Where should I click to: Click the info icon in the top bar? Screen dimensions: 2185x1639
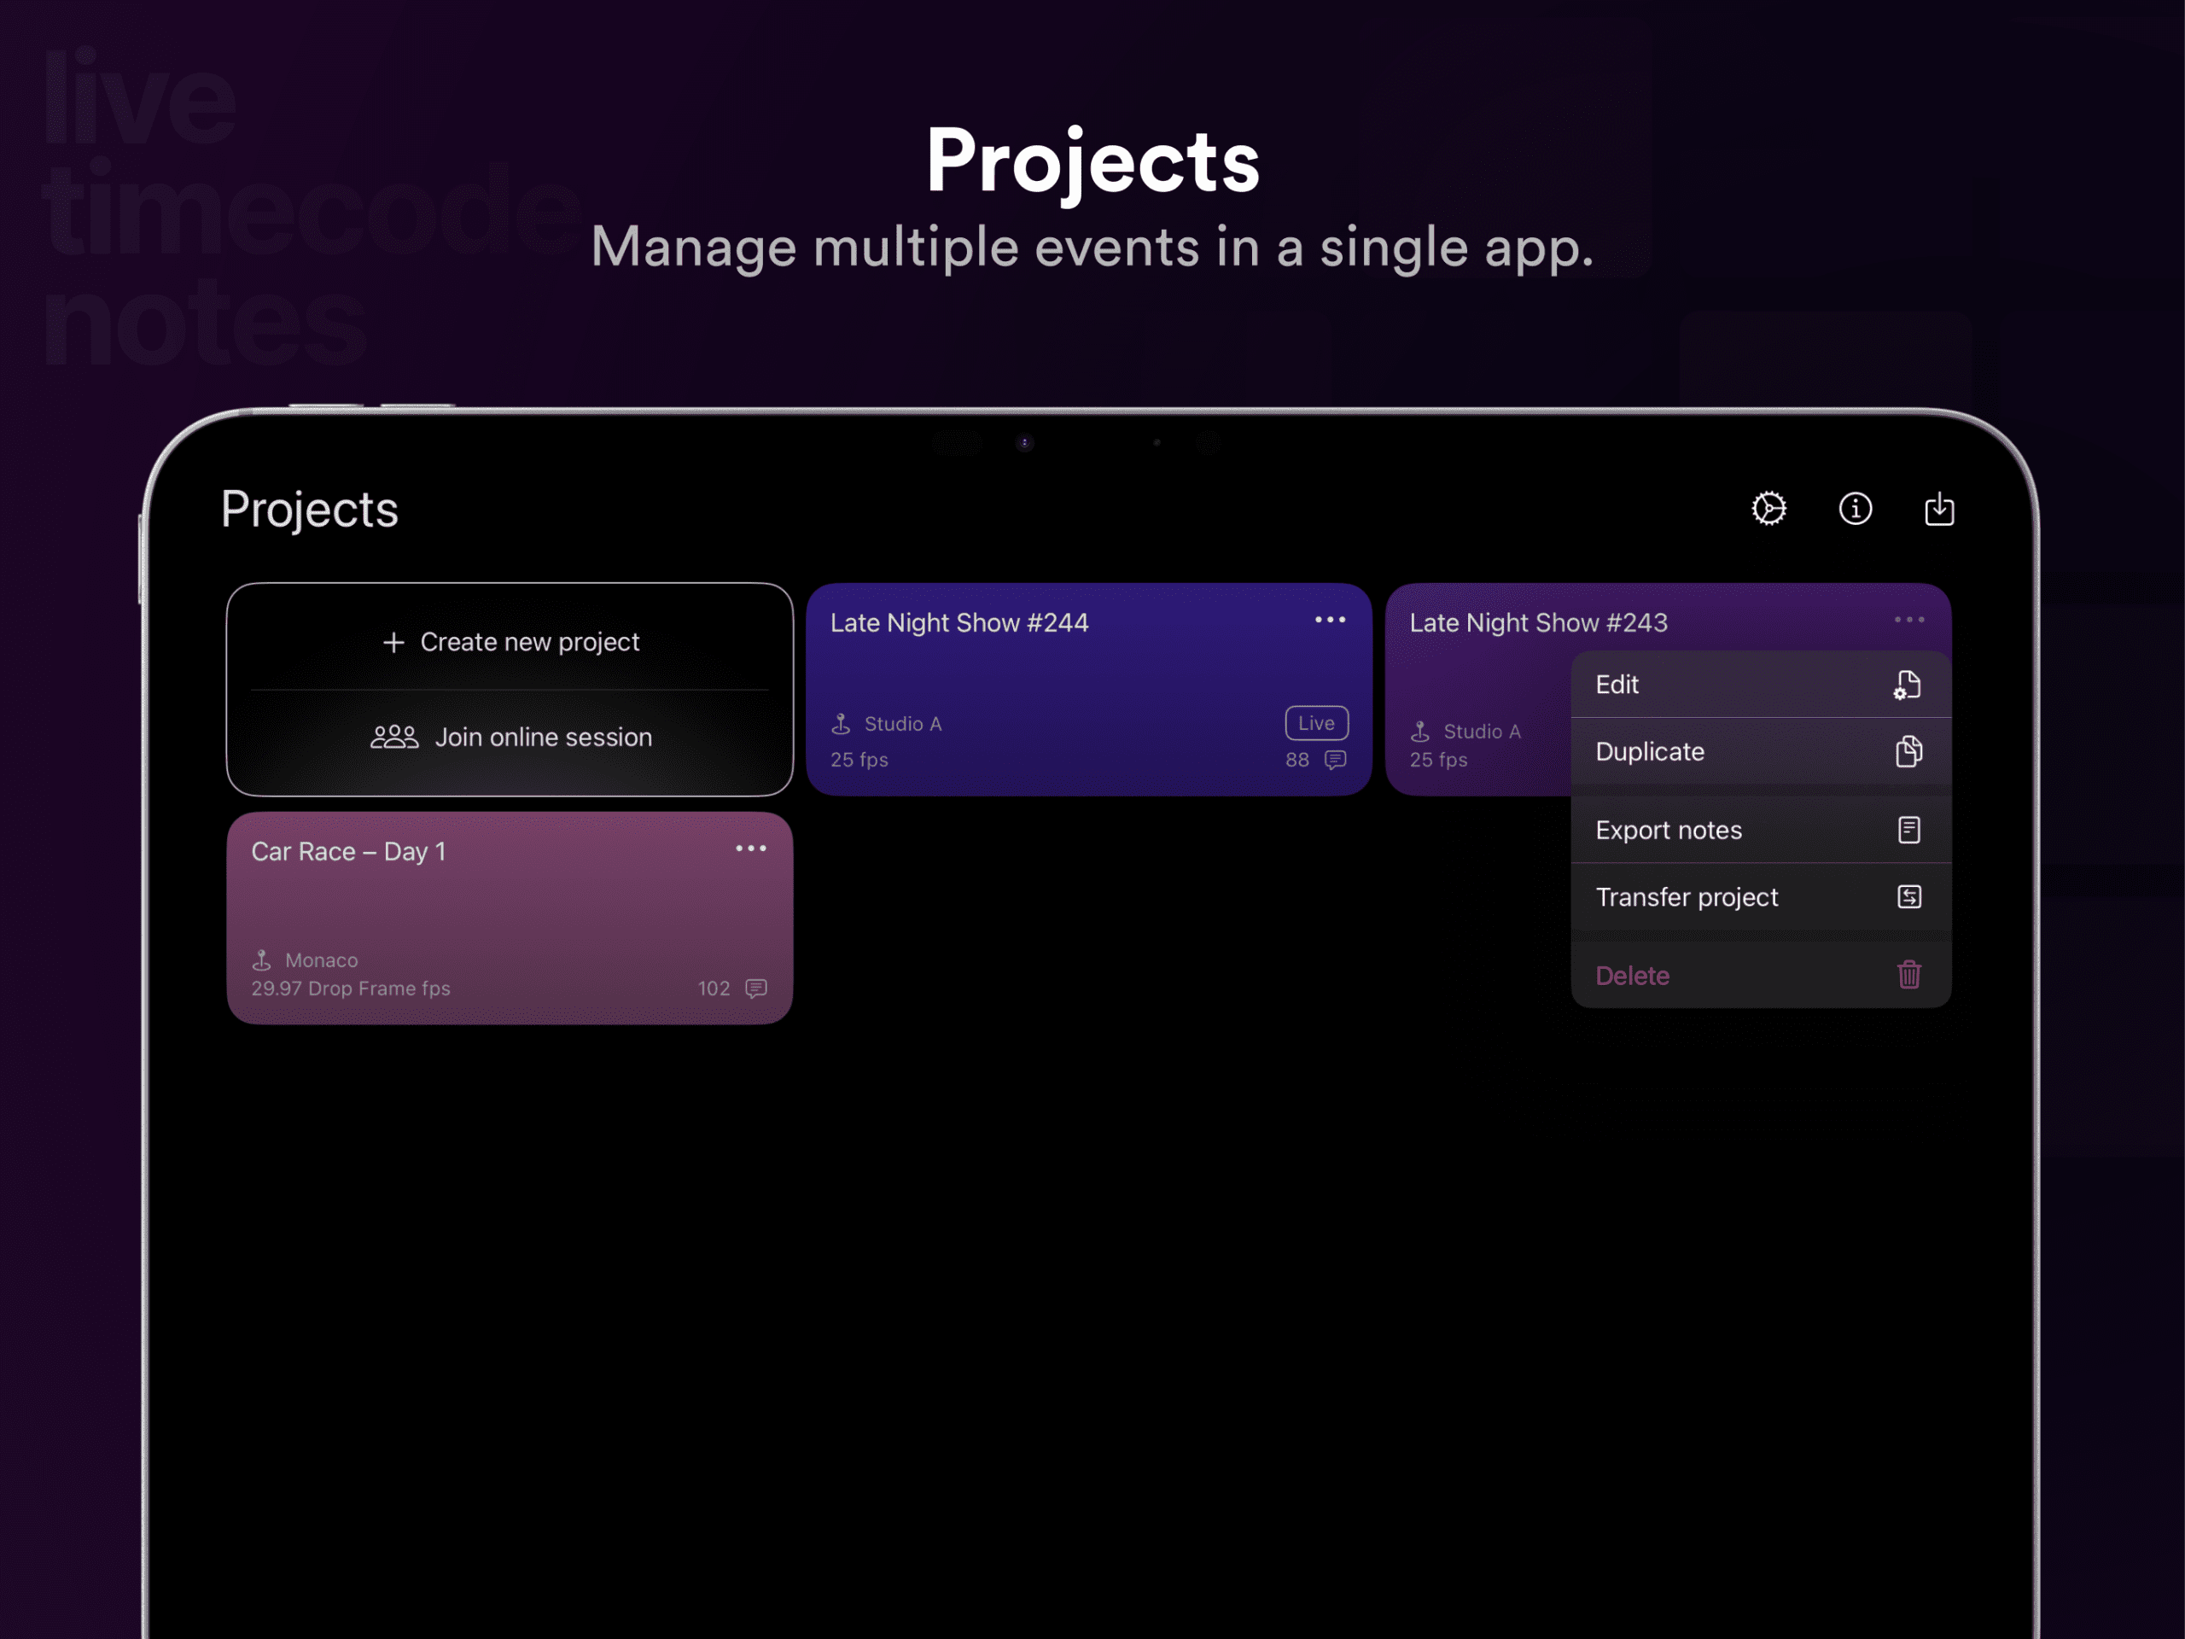[1854, 509]
